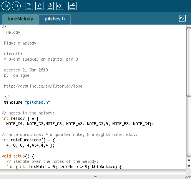This screenshot has width=191, height=179.
Task: Save the sketch with the down-arrow icon
Action: coord(50,6)
